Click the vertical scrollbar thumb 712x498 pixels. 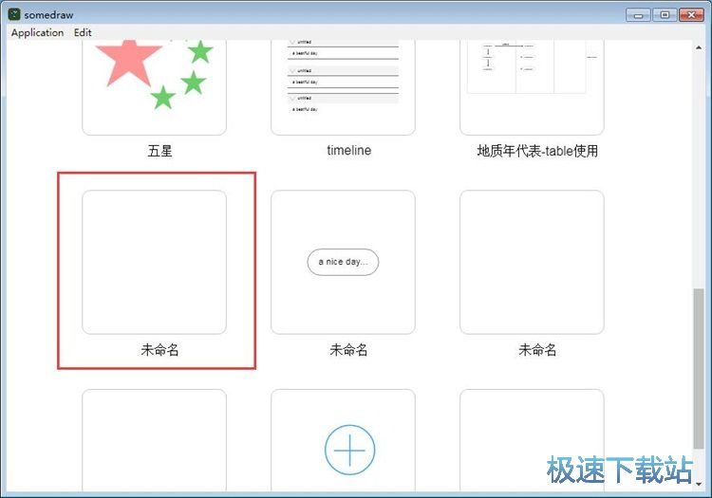pyautogui.click(x=699, y=369)
